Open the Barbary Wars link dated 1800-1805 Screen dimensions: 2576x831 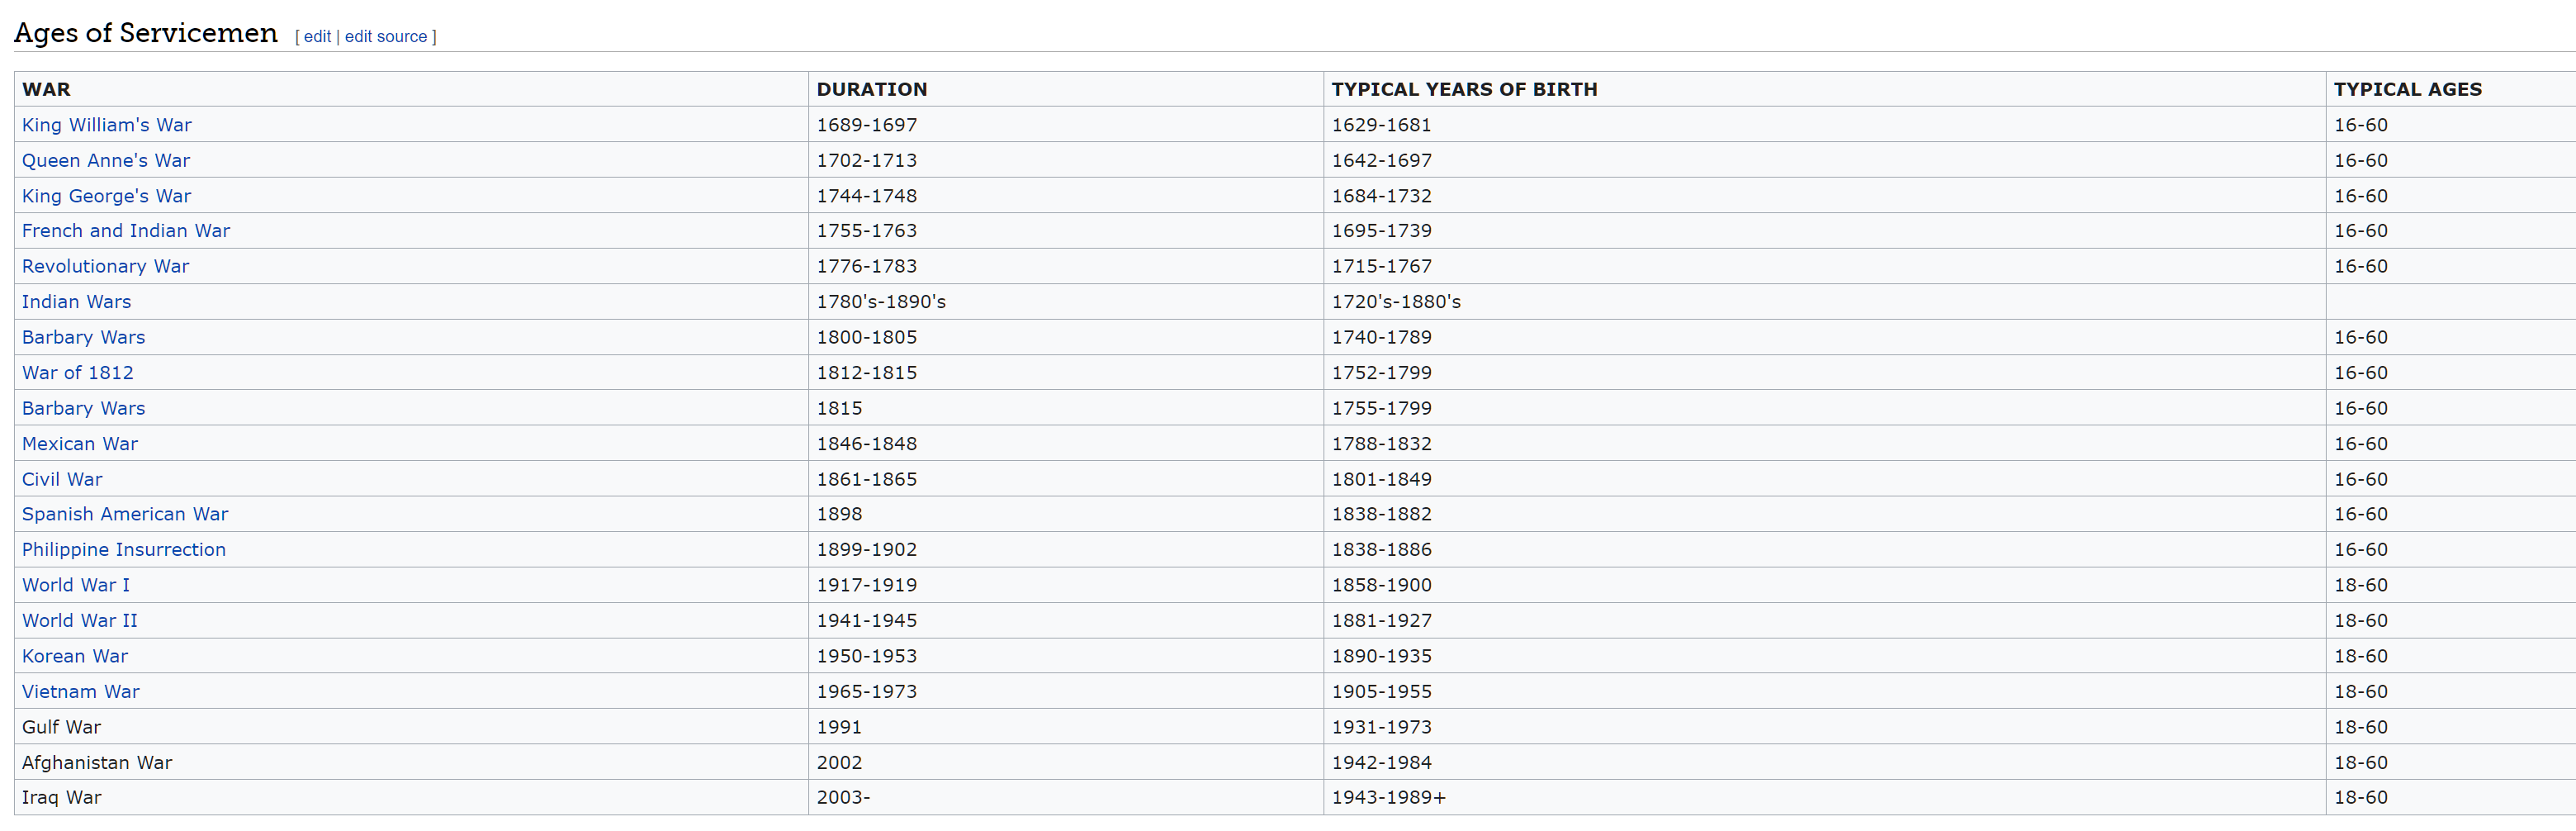pyautogui.click(x=83, y=337)
